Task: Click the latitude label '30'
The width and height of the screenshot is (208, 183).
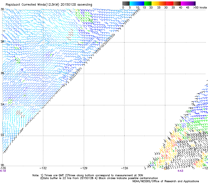Action: click(2, 9)
